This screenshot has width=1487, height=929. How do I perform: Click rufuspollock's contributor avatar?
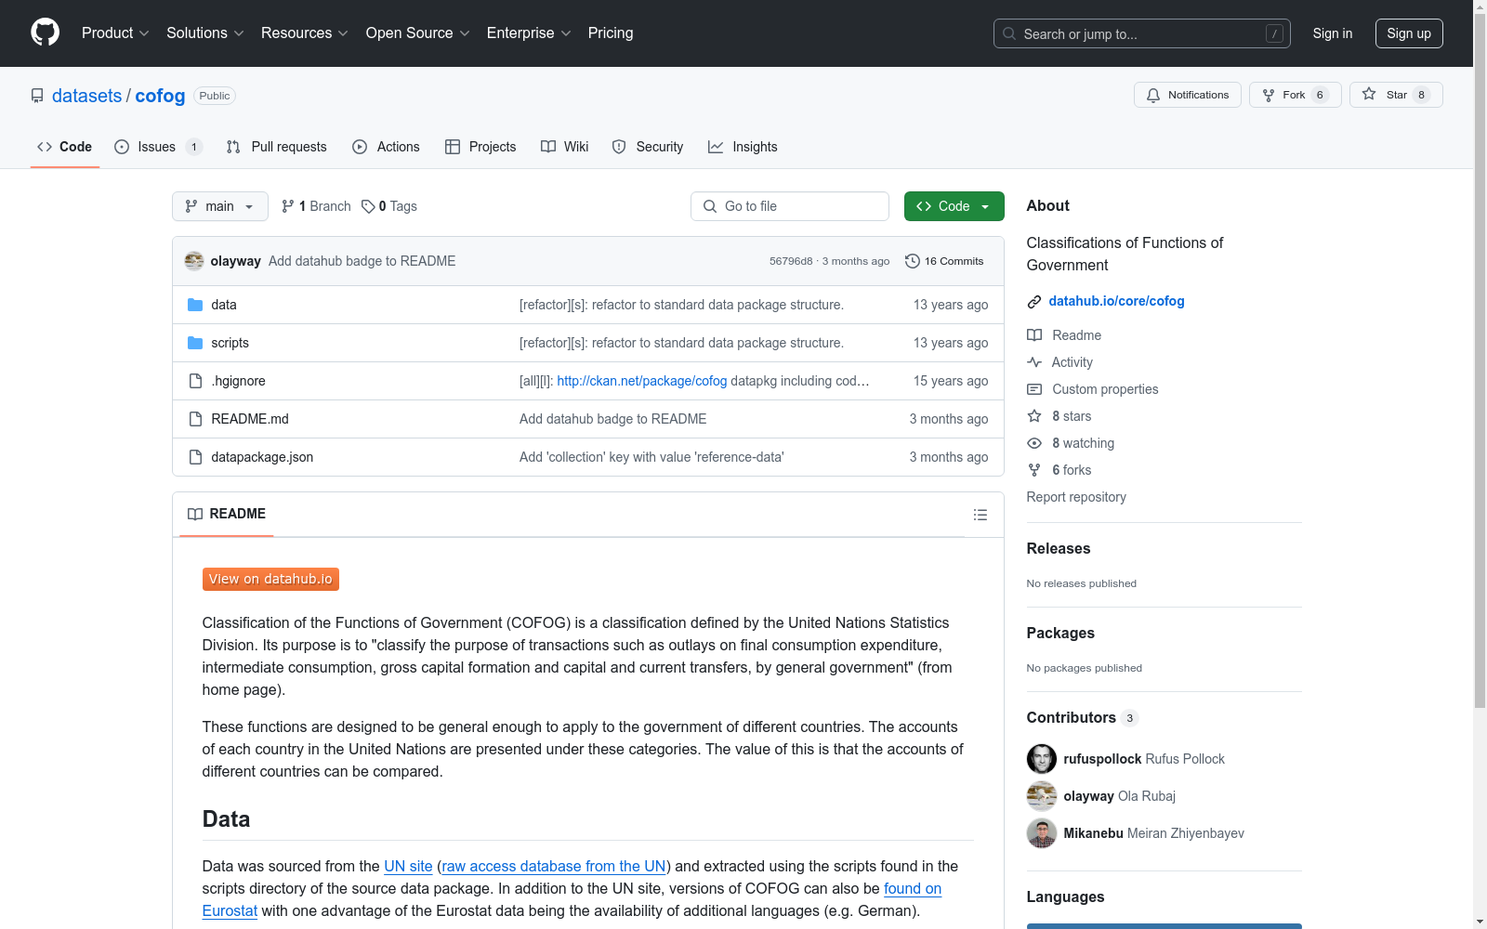[1042, 759]
